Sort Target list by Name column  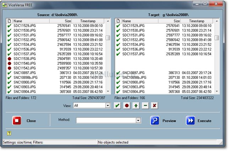click(x=140, y=21)
